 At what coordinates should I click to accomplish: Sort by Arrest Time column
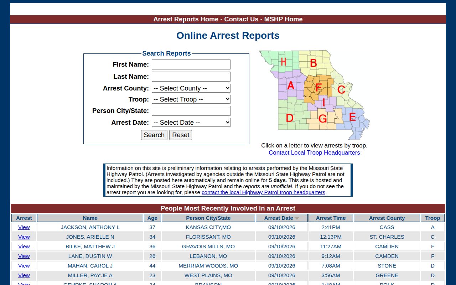pos(331,218)
